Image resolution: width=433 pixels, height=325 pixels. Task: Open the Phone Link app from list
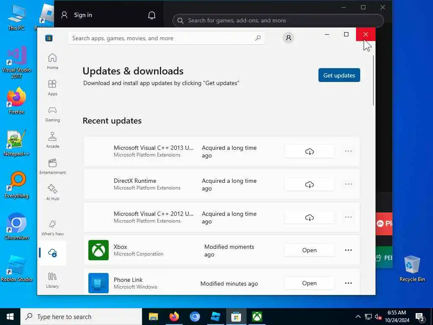click(x=309, y=283)
